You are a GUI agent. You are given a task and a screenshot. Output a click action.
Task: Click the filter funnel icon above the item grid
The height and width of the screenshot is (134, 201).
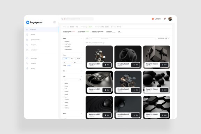tap(87, 39)
